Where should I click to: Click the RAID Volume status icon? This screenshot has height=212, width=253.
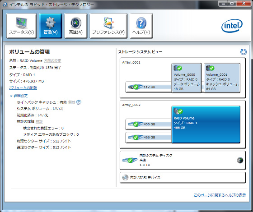(178, 111)
